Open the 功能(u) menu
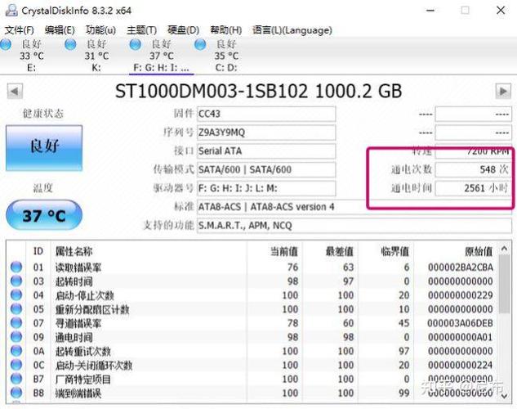The width and height of the screenshot is (517, 409). coord(100,30)
